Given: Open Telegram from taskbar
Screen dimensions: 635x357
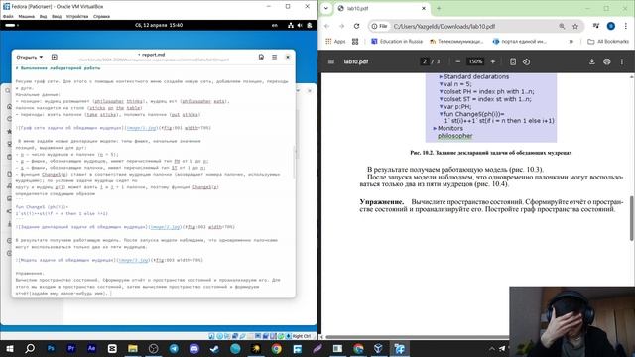Looking at the screenshot, I should (175, 348).
